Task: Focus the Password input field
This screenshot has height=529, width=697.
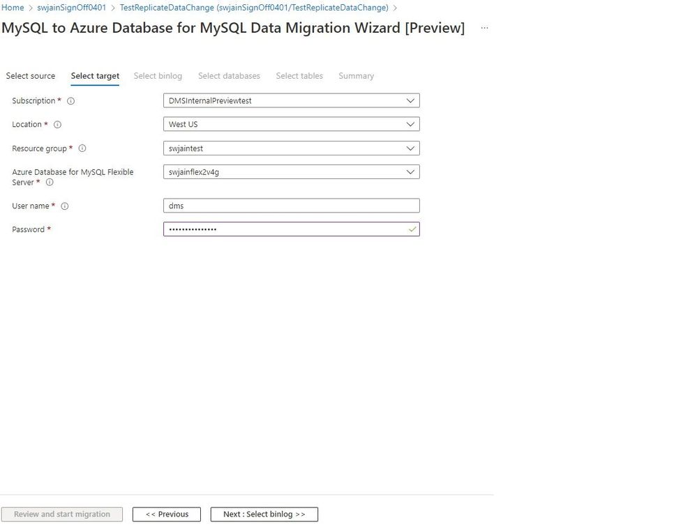Action: click(291, 229)
